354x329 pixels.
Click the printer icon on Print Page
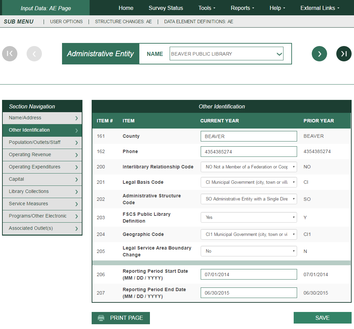tap(101, 318)
